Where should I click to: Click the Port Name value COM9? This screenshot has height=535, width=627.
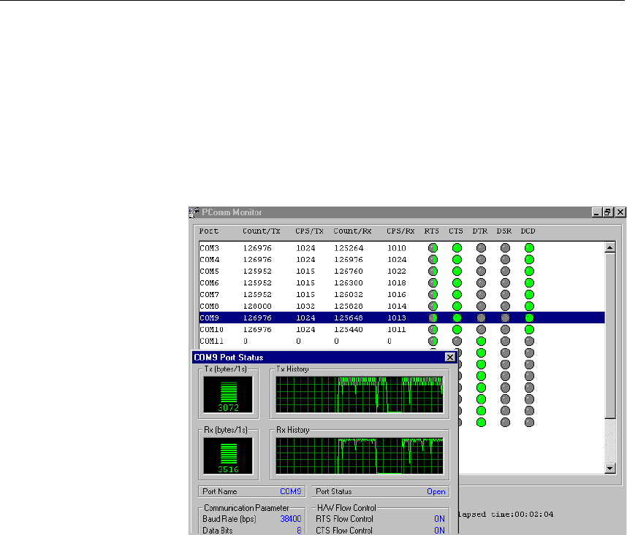pos(291,491)
